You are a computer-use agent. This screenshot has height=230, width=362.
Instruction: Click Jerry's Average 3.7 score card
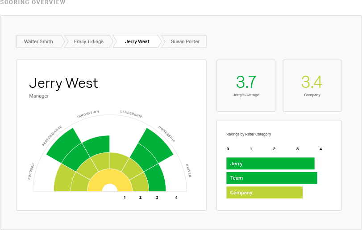point(246,86)
